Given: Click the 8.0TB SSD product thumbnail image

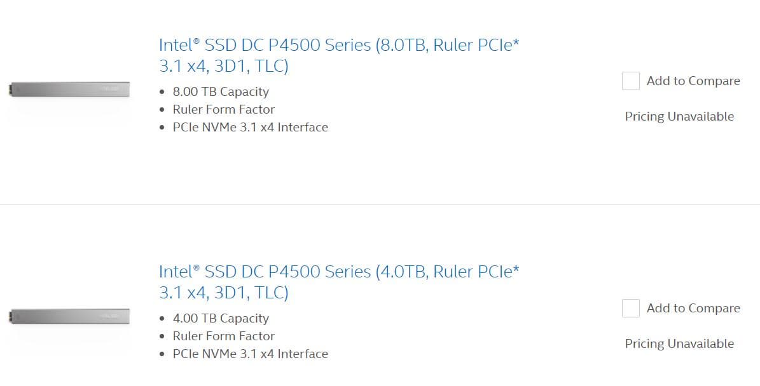Looking at the screenshot, I should [x=69, y=89].
